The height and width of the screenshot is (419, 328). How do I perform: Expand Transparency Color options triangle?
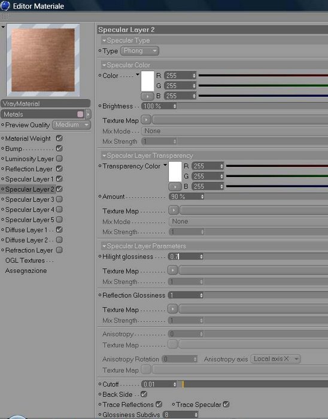coord(165,165)
